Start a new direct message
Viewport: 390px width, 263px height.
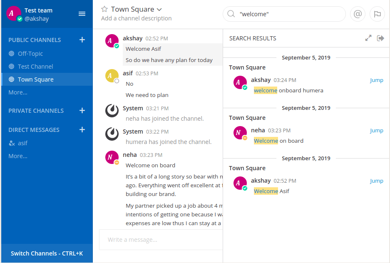(x=82, y=130)
